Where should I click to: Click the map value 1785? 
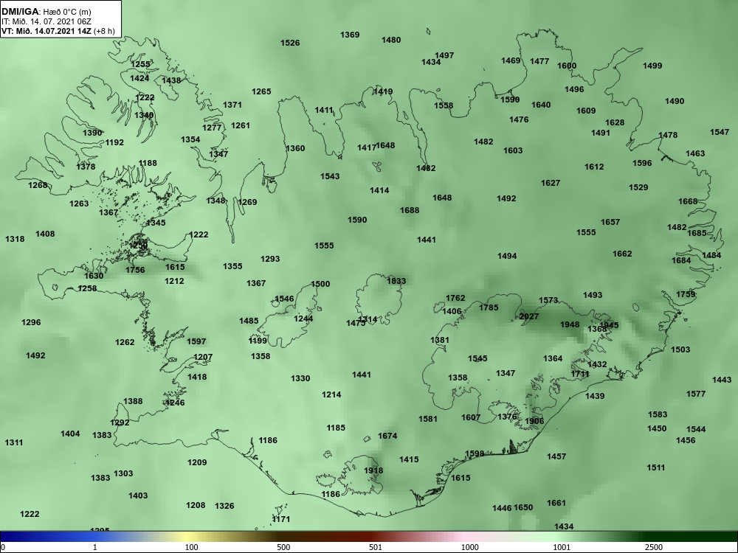click(489, 307)
